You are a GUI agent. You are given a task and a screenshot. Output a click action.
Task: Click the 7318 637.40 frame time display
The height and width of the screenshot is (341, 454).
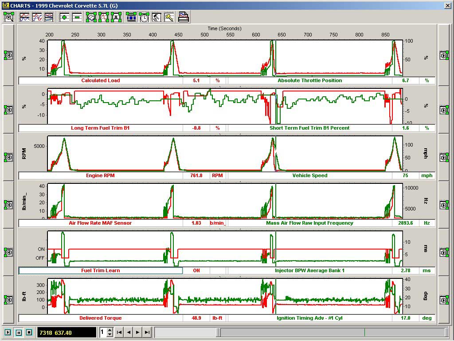67,333
